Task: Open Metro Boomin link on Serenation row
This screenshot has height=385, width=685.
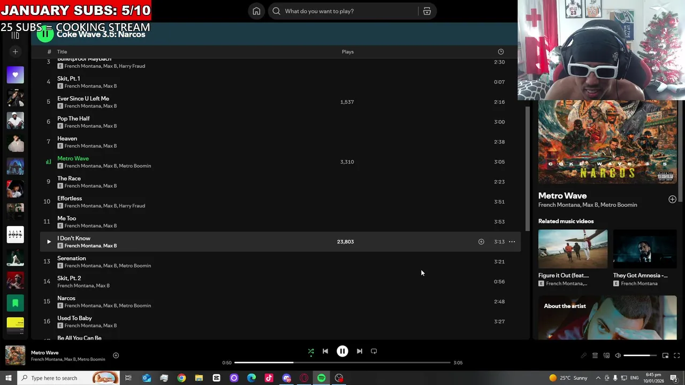Action: pos(135,266)
